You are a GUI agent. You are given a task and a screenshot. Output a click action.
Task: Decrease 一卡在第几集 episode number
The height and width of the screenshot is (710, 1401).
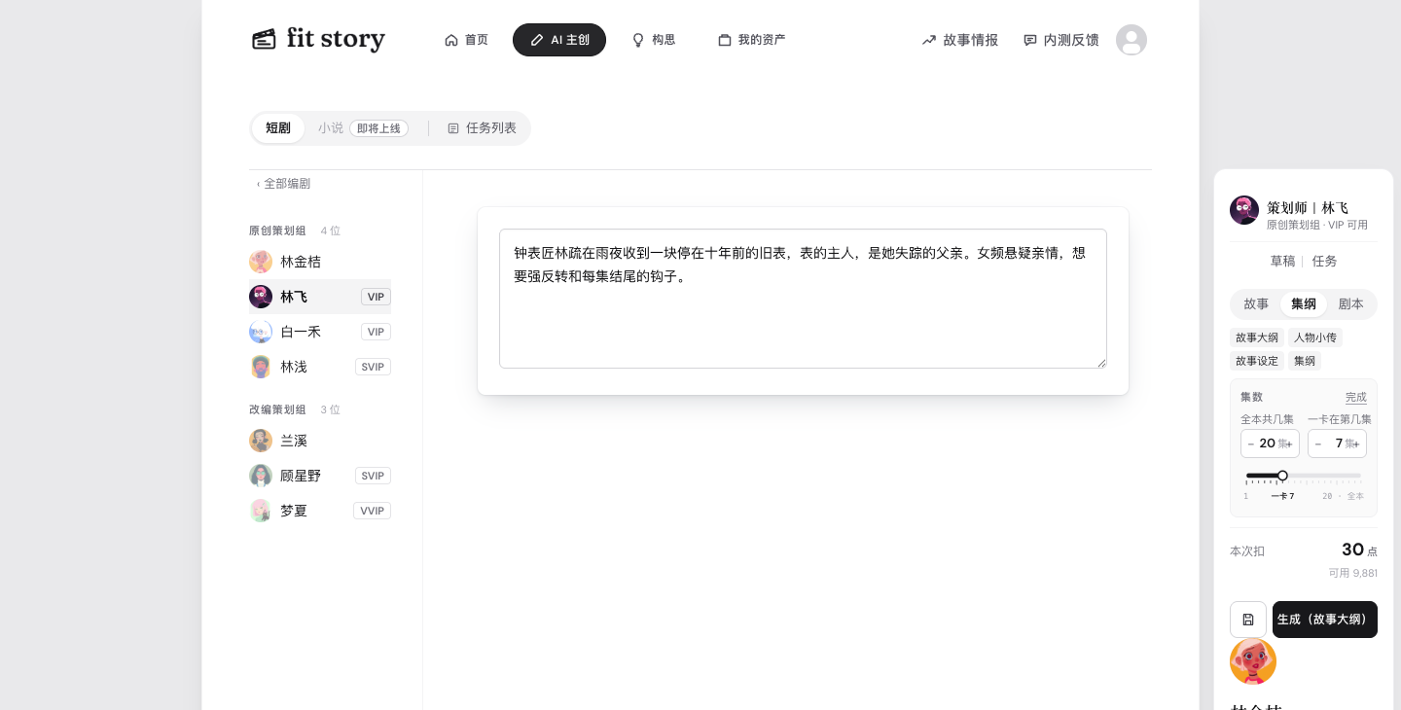(1317, 444)
